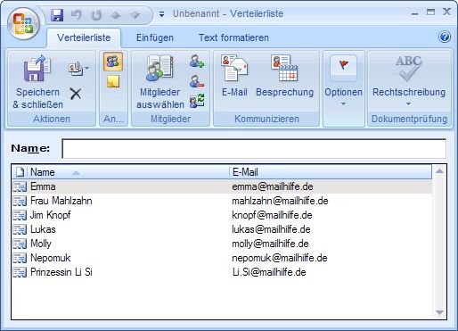
Task: Select Prinzessin Li Si row
Action: coord(222,272)
